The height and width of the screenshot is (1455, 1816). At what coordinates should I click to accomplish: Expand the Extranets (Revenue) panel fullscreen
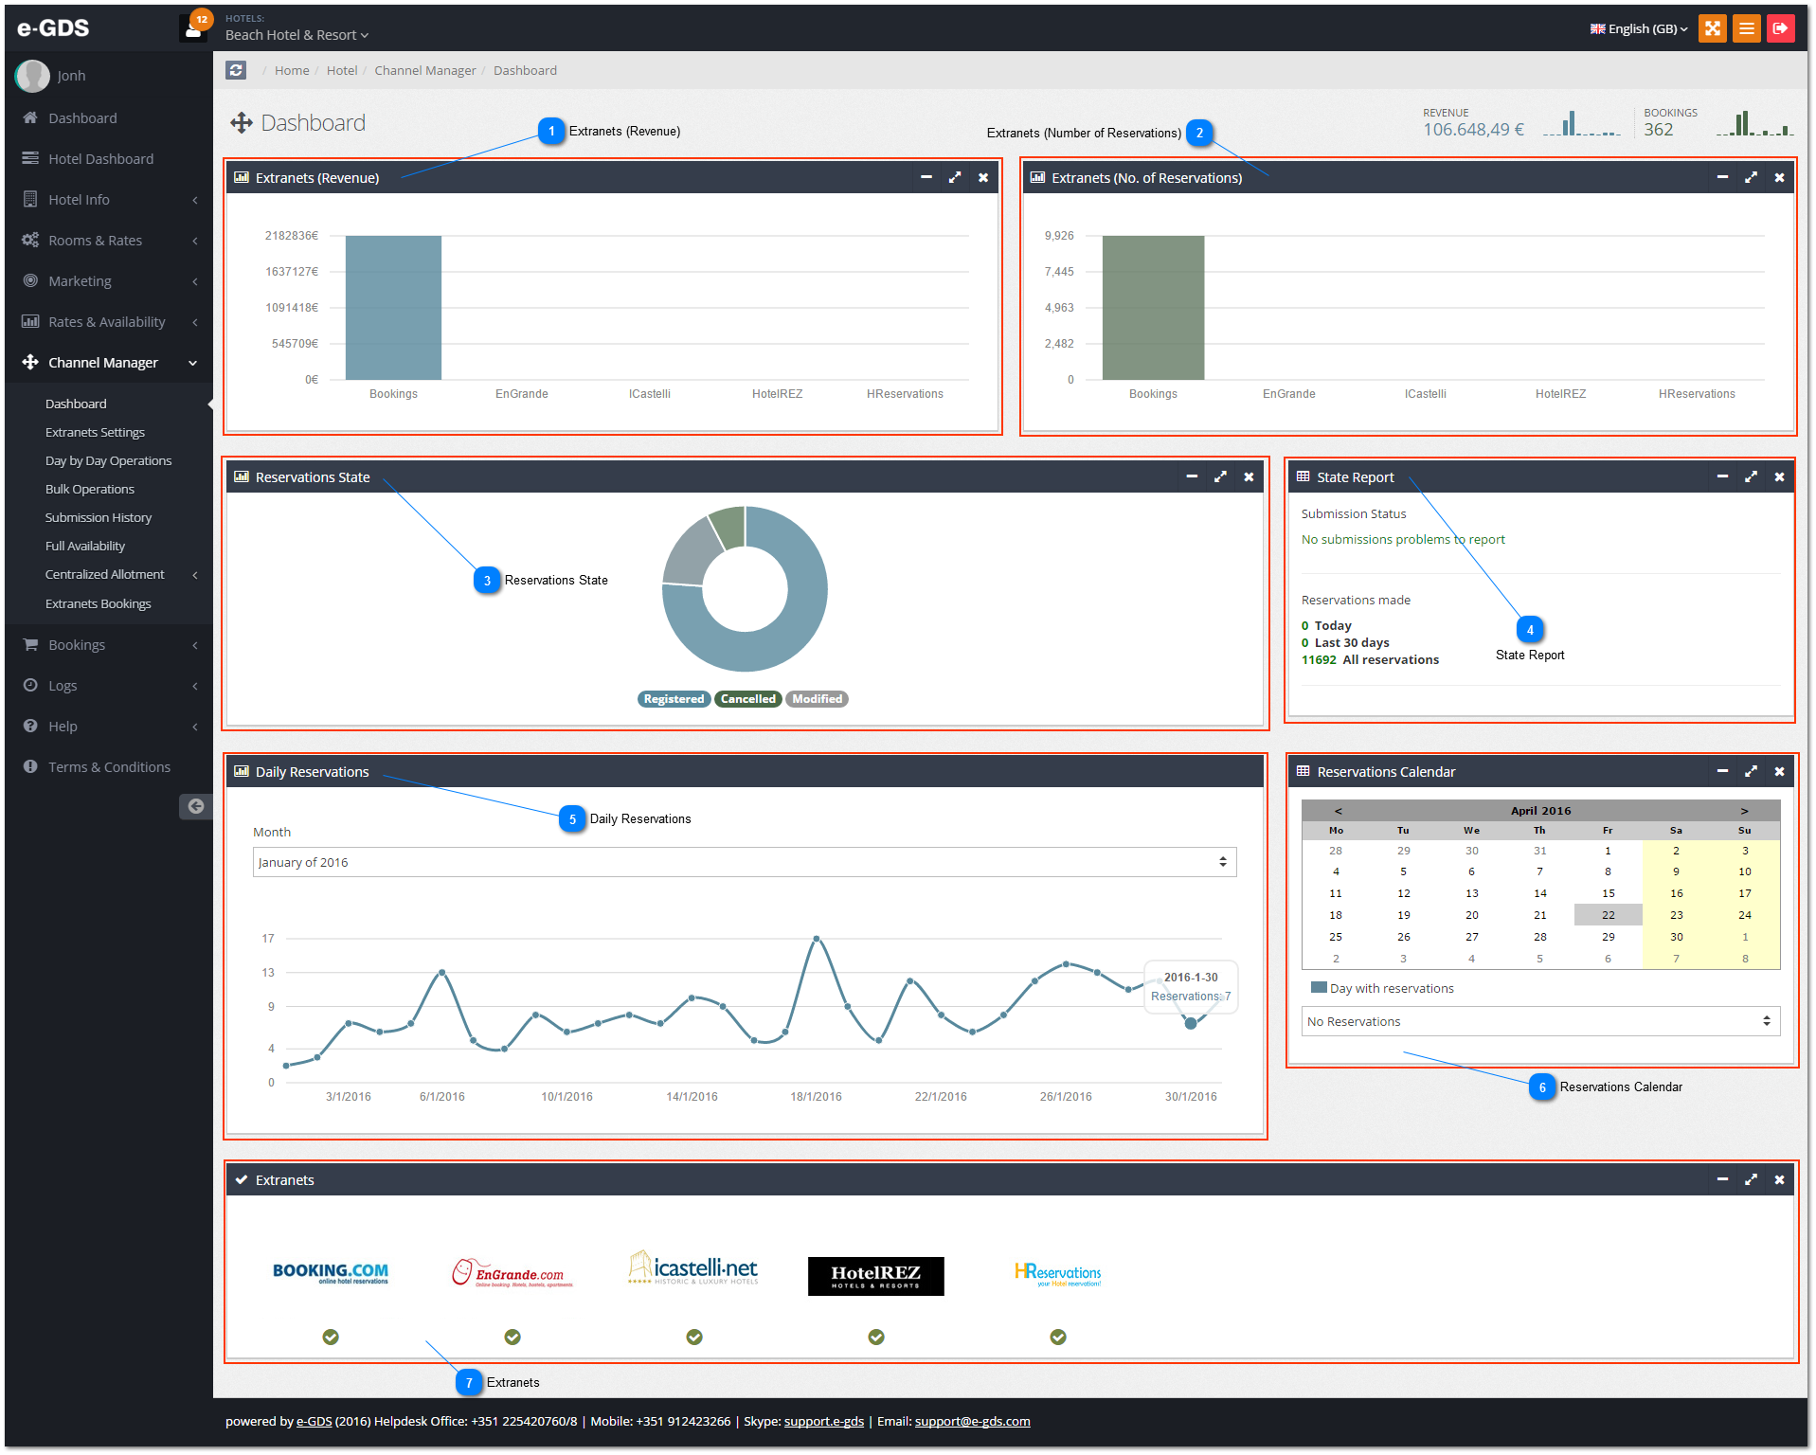click(955, 177)
